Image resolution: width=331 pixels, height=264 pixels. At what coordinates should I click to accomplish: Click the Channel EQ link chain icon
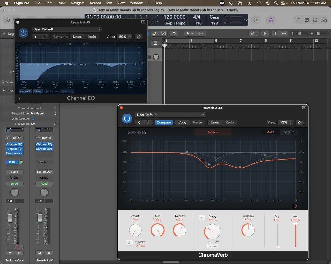(x=139, y=37)
